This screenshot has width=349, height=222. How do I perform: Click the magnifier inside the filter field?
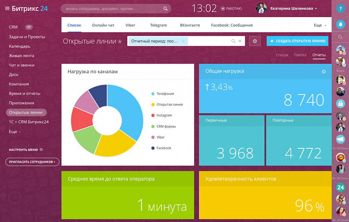click(x=233, y=41)
